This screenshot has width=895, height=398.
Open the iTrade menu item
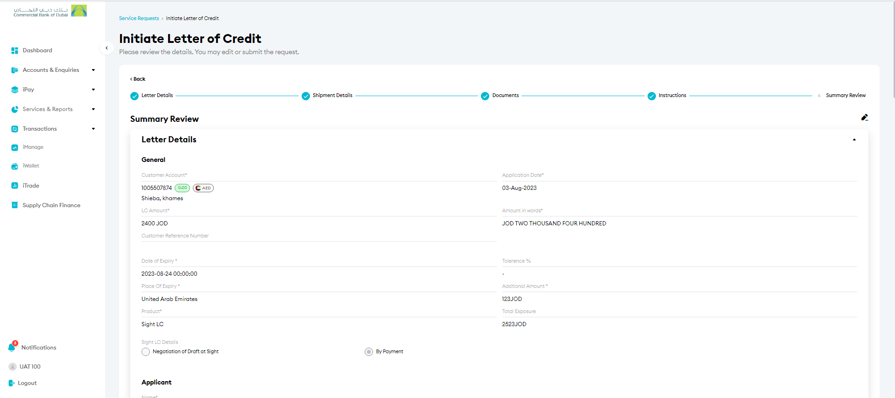coord(31,186)
